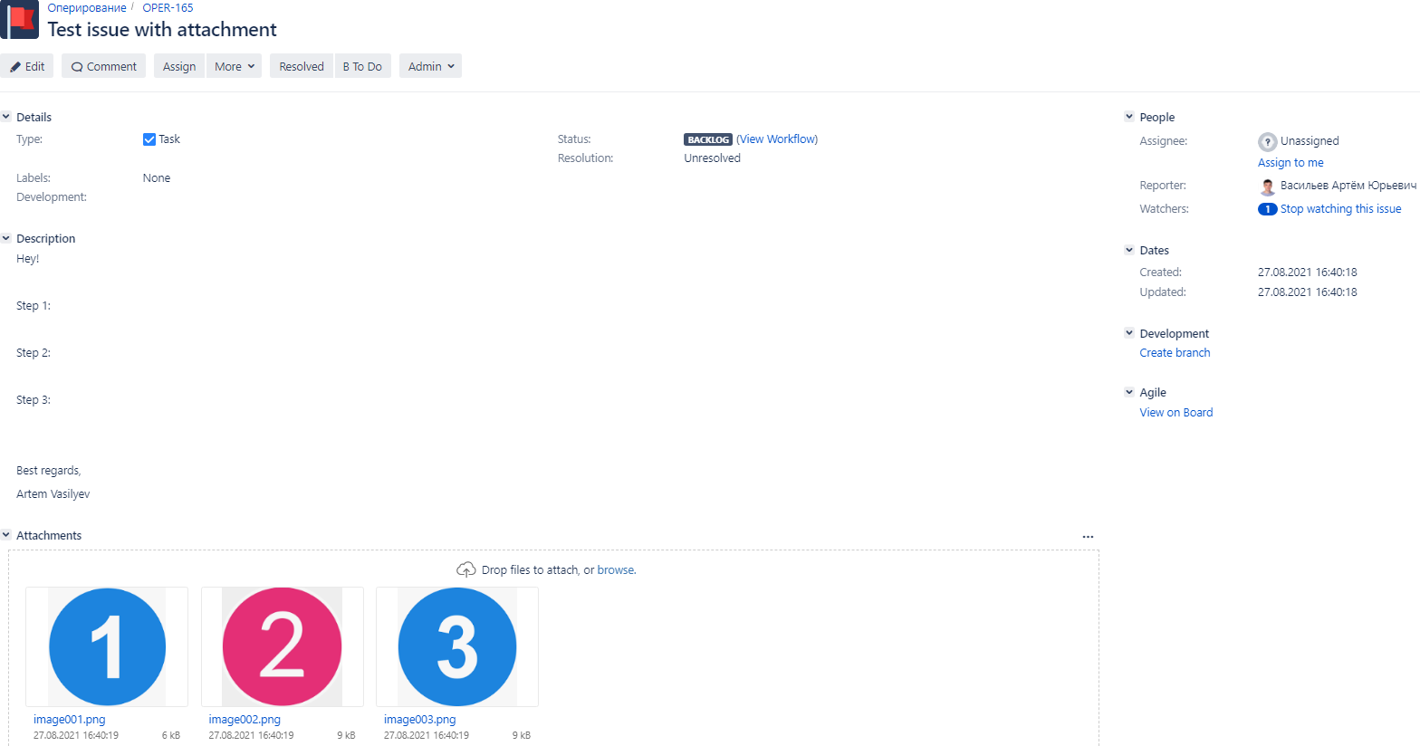Click the description text Step 1:
The image size is (1420, 746).
tap(34, 306)
